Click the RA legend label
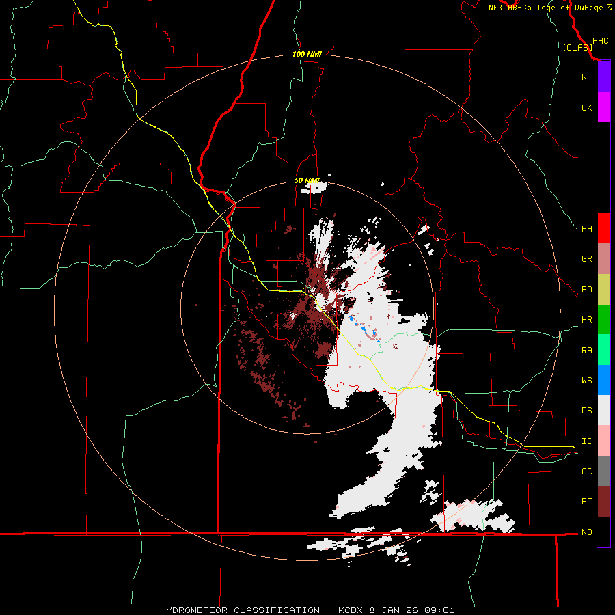 [586, 351]
